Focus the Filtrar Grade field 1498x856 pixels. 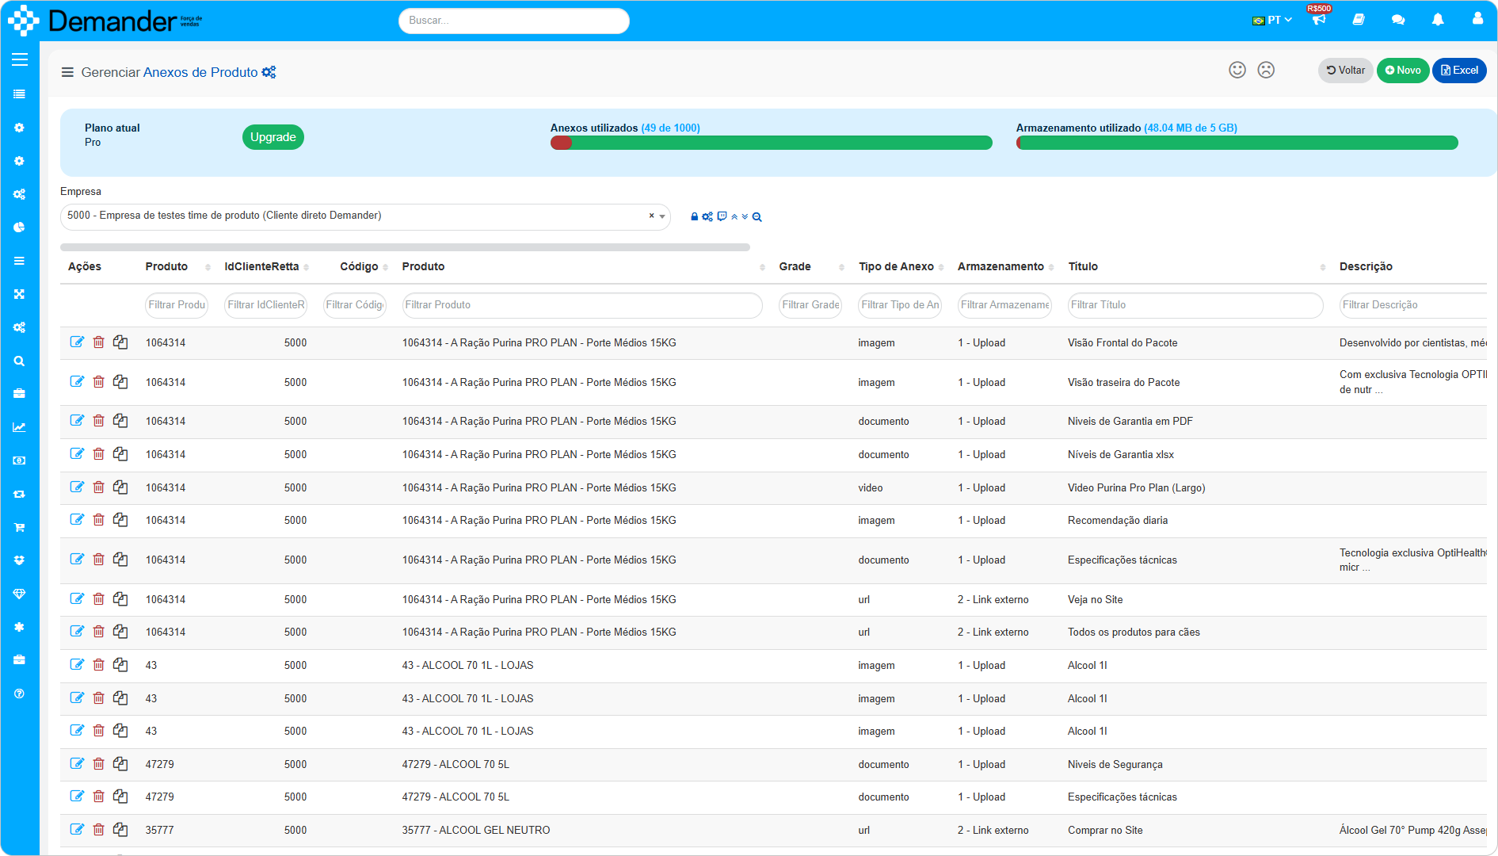pyautogui.click(x=810, y=305)
